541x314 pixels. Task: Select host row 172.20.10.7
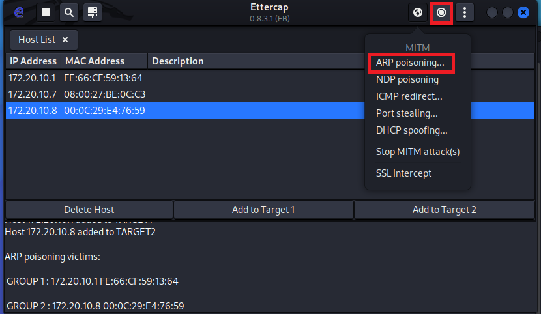(x=77, y=94)
